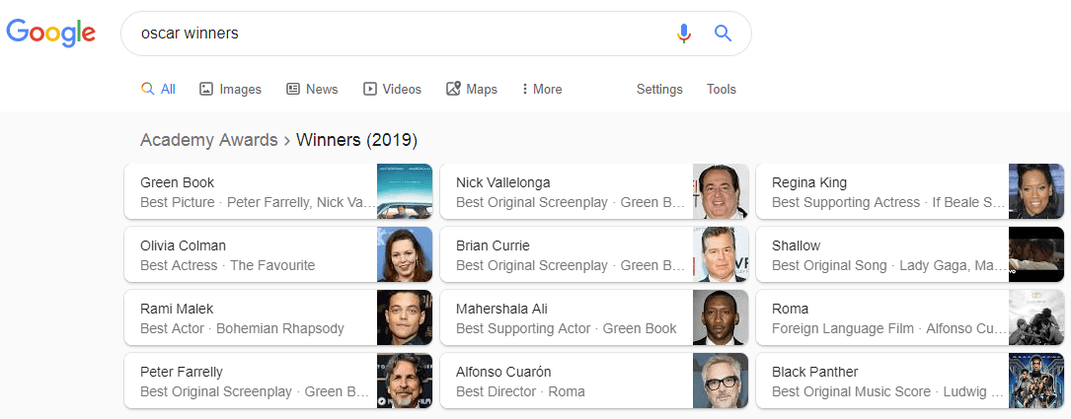Open the Rami Malek Best Actor card
Image resolution: width=1071 pixels, height=419 pixels.
pos(278,317)
